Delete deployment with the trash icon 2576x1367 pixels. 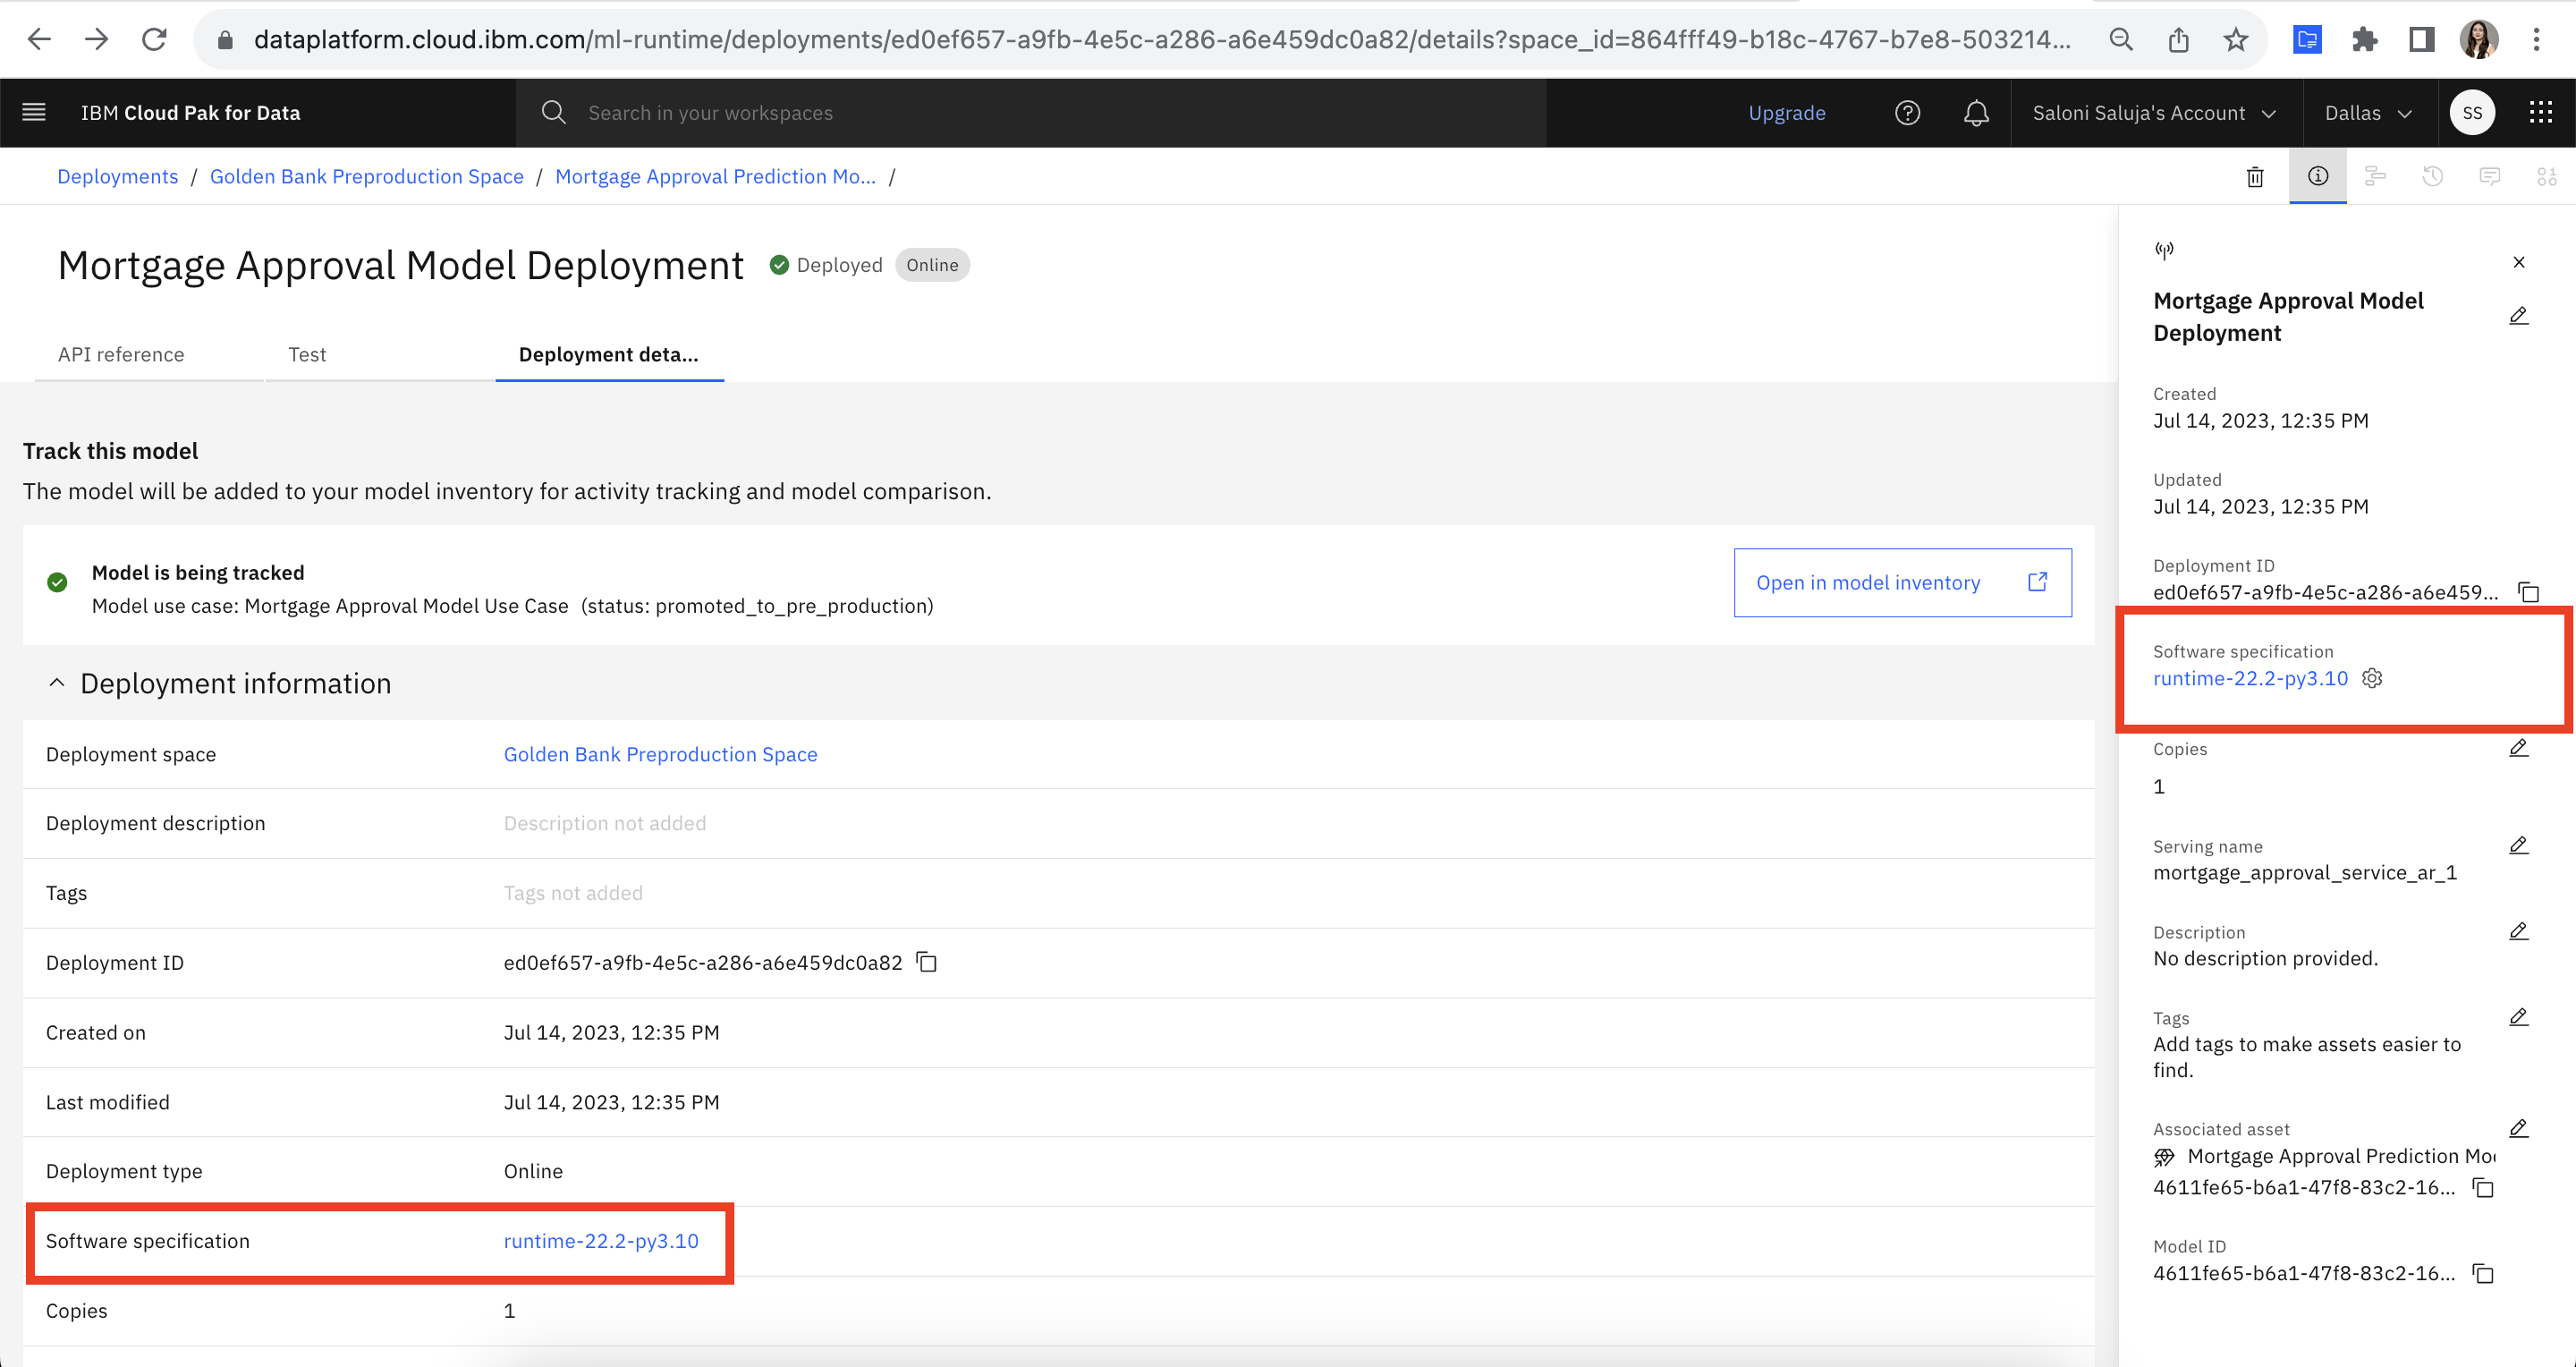tap(2255, 177)
